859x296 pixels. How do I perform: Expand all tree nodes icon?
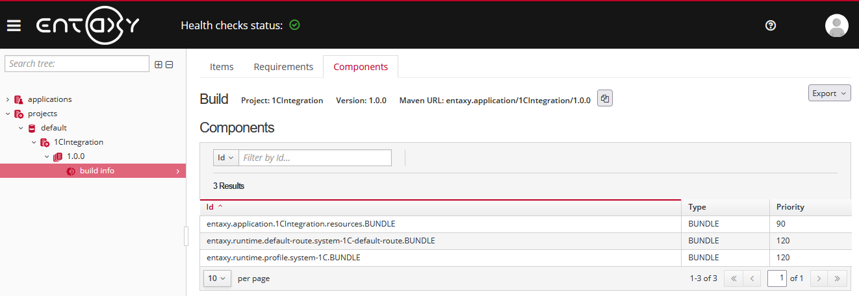click(x=159, y=64)
